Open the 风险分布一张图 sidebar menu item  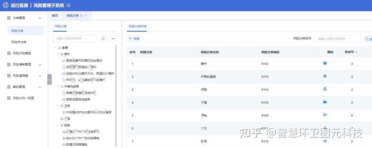(24, 98)
